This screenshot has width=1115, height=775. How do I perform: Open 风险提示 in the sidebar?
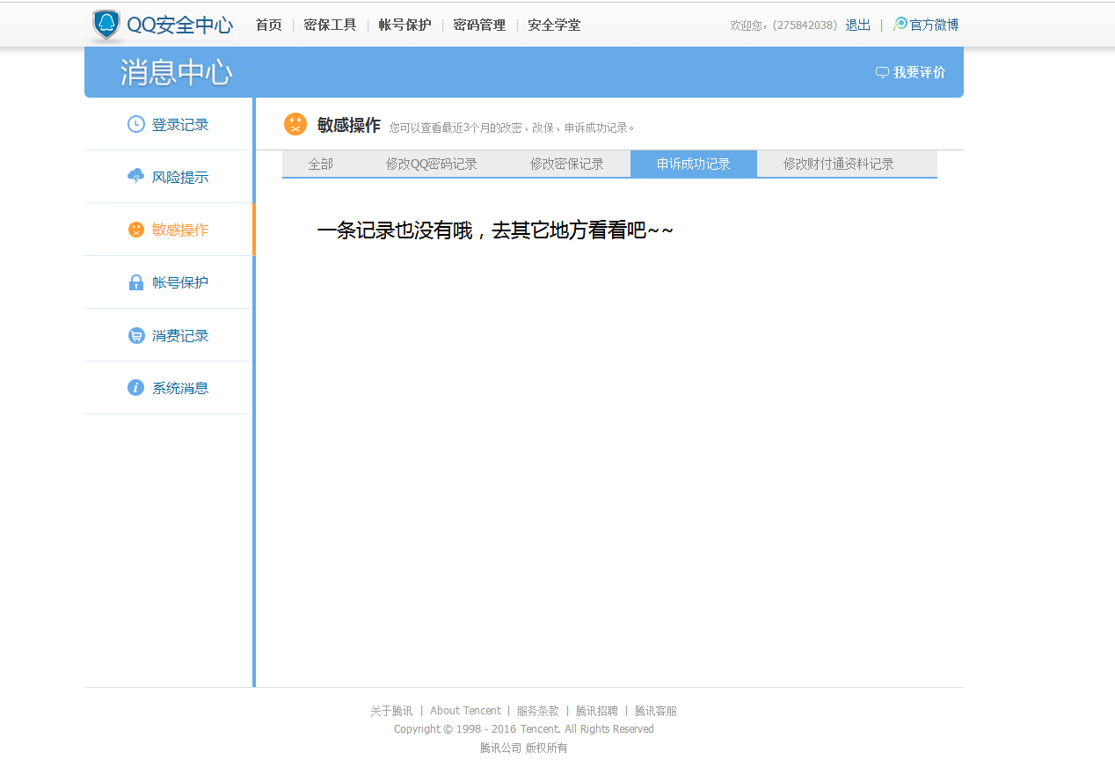point(180,177)
